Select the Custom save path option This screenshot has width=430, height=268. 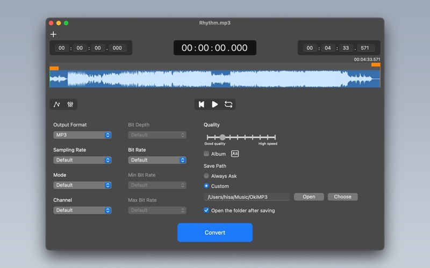(206, 186)
